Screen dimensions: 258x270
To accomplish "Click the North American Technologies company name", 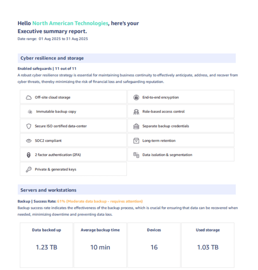I will [x=70, y=23].
